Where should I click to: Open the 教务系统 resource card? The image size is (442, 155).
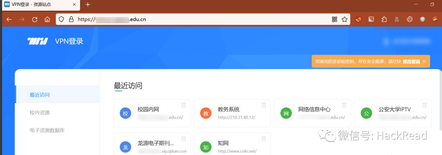[232, 113]
